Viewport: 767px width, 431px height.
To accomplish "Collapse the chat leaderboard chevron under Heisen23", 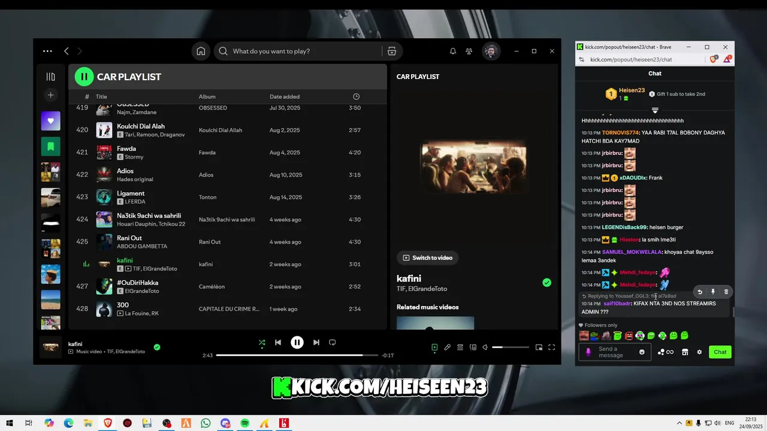I will point(655,110).
